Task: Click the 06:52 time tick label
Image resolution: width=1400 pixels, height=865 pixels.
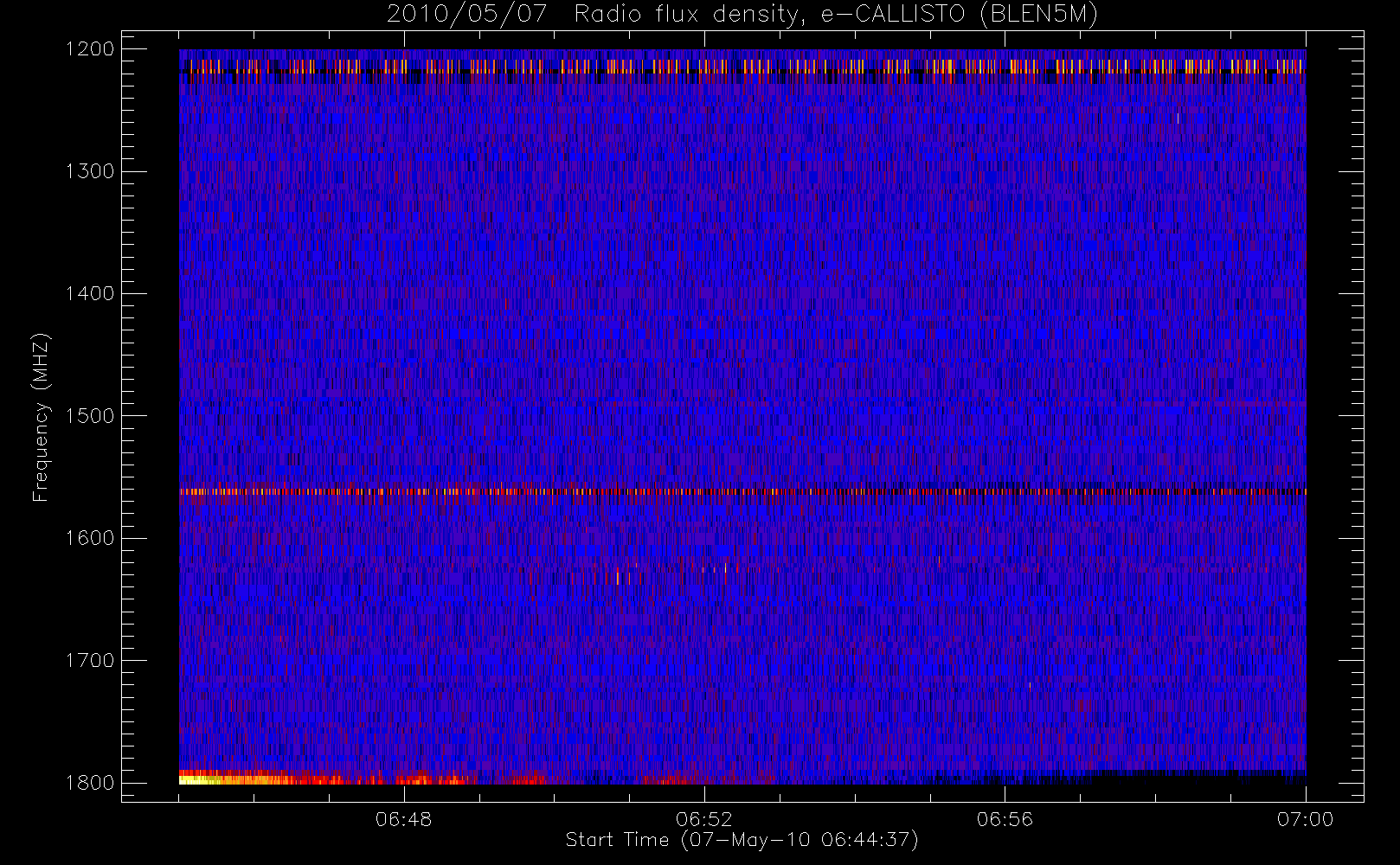Action: coord(704,819)
